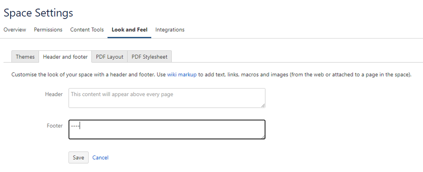Open the Integrations tab

point(170,30)
